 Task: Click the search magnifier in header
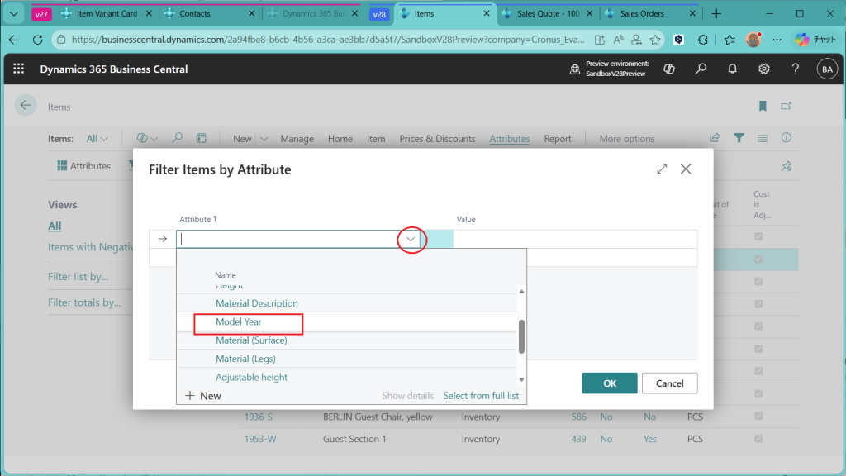click(x=701, y=69)
